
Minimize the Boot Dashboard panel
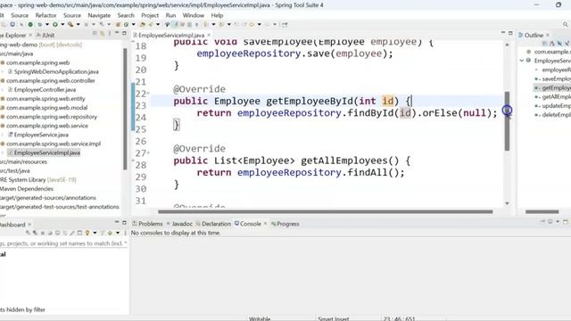point(117,222)
